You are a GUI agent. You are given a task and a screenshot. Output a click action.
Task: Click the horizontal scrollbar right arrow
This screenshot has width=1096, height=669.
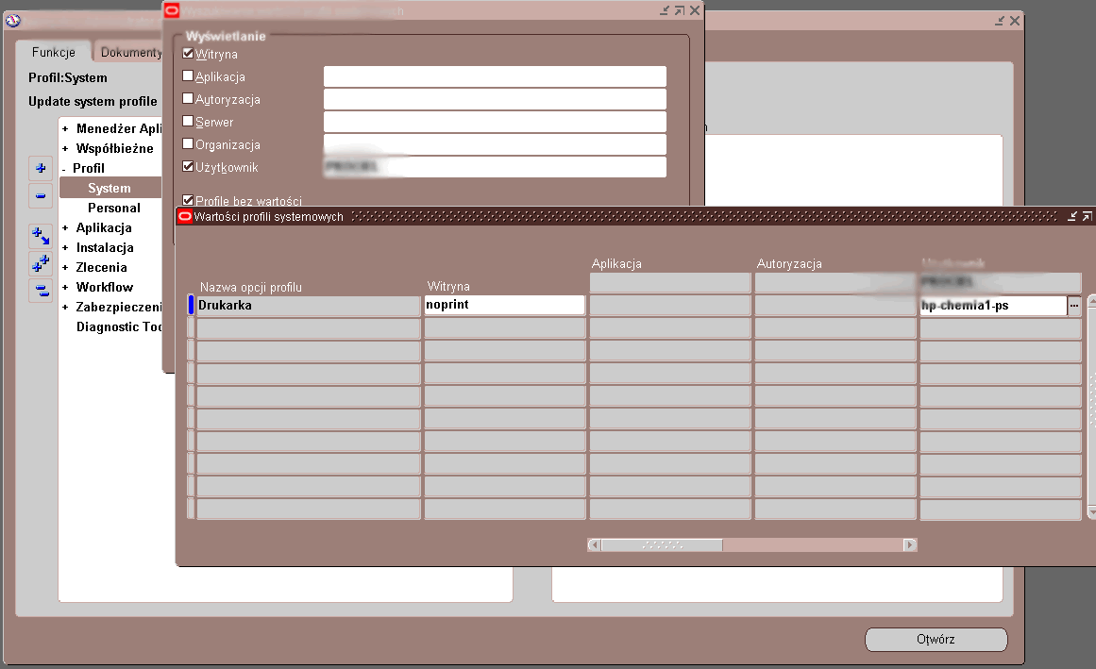click(x=909, y=545)
